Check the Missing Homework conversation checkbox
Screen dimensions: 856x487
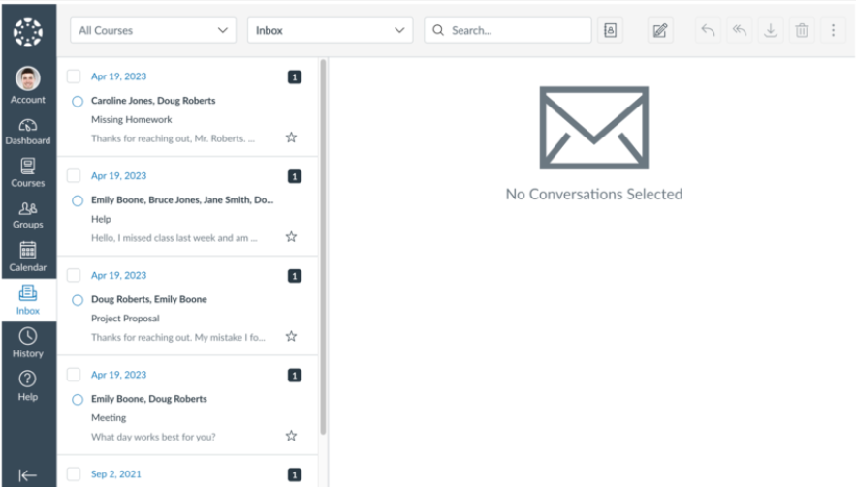pyautogui.click(x=74, y=76)
